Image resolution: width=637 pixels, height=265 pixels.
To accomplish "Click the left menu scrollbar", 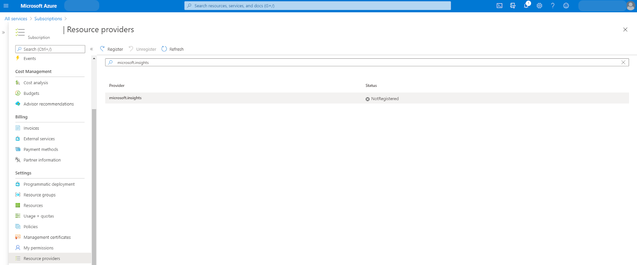I will [94, 186].
